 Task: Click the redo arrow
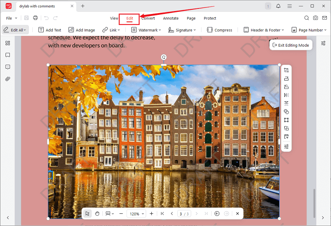pyautogui.click(x=55, y=18)
